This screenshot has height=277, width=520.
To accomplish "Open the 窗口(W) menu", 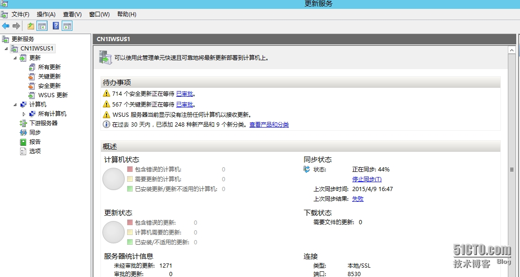I will coord(100,14).
